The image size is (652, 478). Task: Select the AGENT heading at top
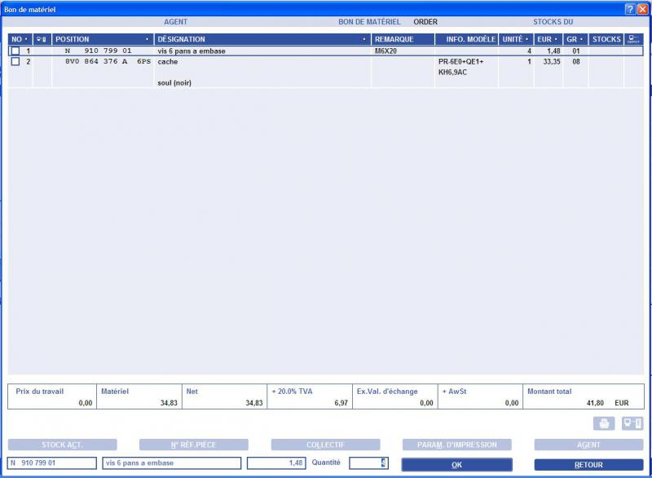click(x=175, y=22)
